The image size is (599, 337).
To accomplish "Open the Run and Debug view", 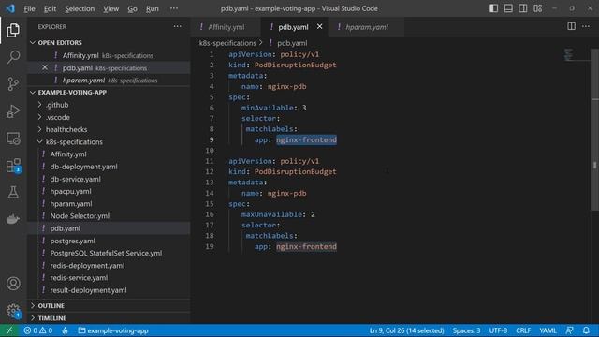I will click(13, 111).
